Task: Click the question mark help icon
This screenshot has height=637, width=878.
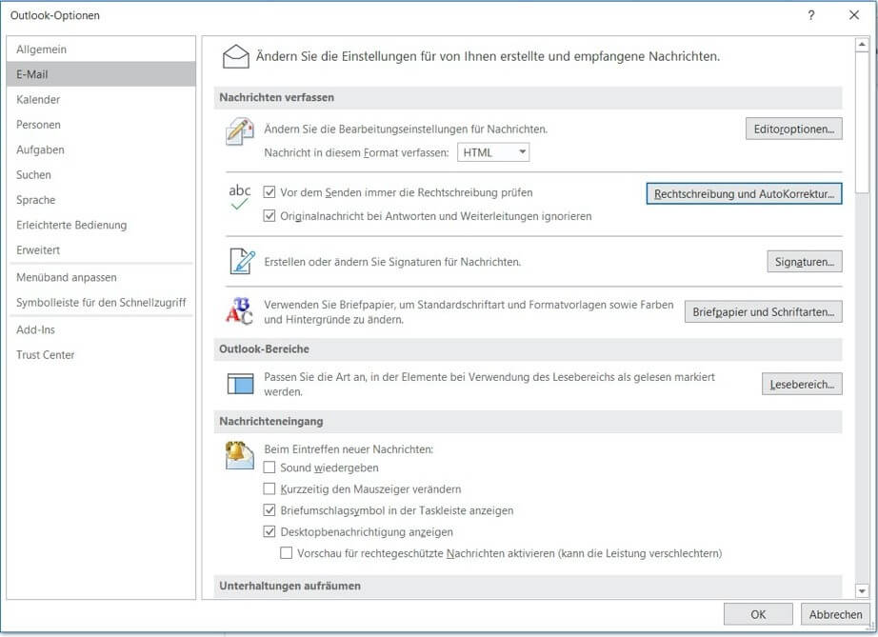Action: pos(810,15)
